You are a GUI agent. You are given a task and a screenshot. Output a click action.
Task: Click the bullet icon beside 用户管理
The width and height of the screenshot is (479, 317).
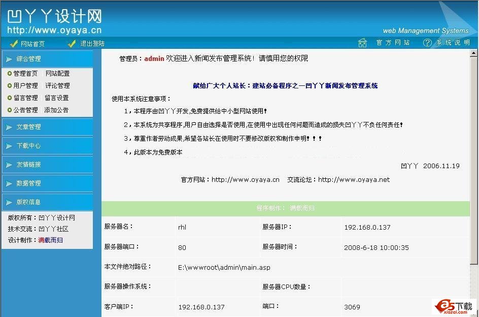click(x=10, y=86)
